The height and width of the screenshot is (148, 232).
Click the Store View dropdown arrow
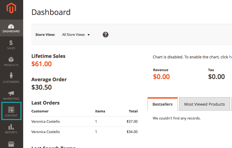(89, 35)
